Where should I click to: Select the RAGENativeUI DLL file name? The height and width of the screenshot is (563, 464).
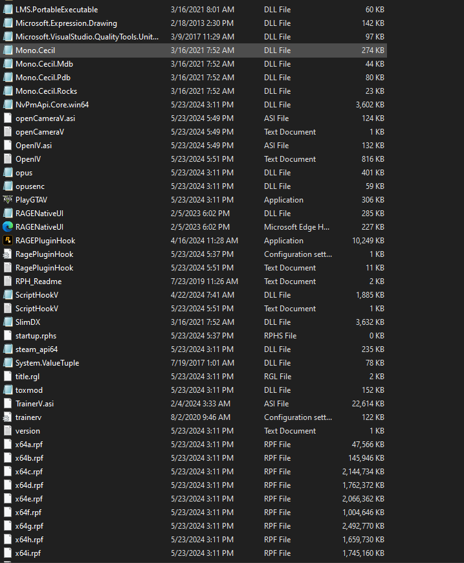(39, 214)
